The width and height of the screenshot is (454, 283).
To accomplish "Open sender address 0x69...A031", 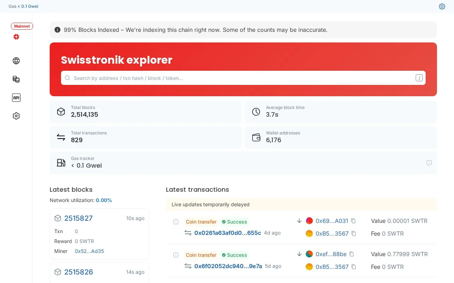I will (x=332, y=221).
